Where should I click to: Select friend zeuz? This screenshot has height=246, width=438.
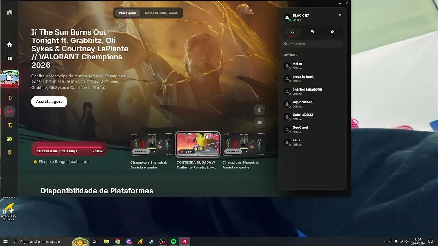click(x=312, y=142)
